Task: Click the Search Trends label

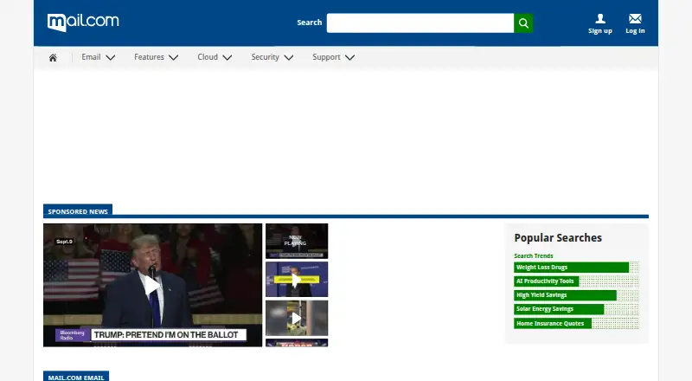Action: (x=533, y=256)
